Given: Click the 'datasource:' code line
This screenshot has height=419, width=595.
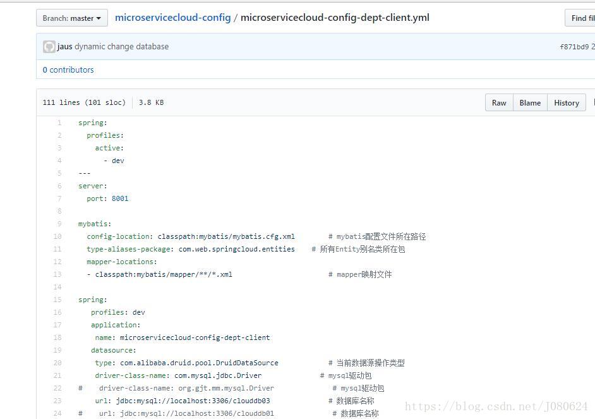Looking at the screenshot, I should point(114,350).
